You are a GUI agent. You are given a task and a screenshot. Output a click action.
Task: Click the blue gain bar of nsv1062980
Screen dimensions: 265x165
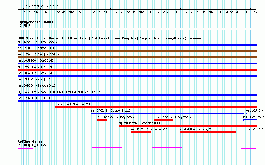pos(137,63)
